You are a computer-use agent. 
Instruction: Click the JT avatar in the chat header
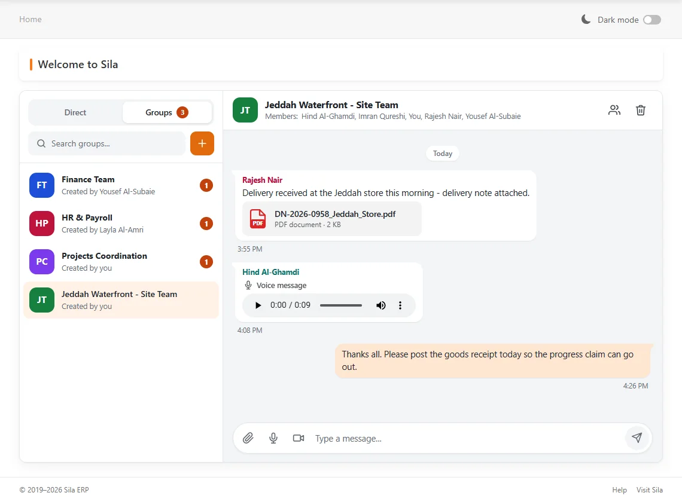pos(245,111)
